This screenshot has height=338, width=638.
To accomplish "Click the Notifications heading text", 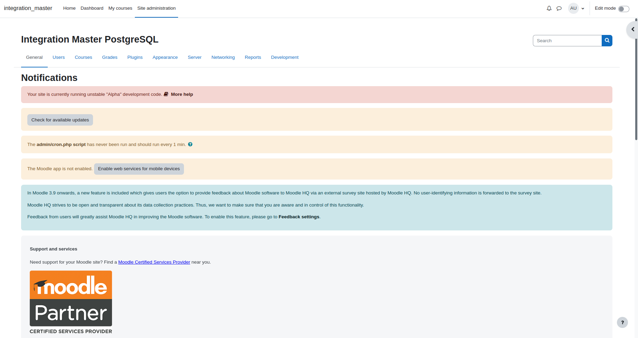I will (x=49, y=78).
